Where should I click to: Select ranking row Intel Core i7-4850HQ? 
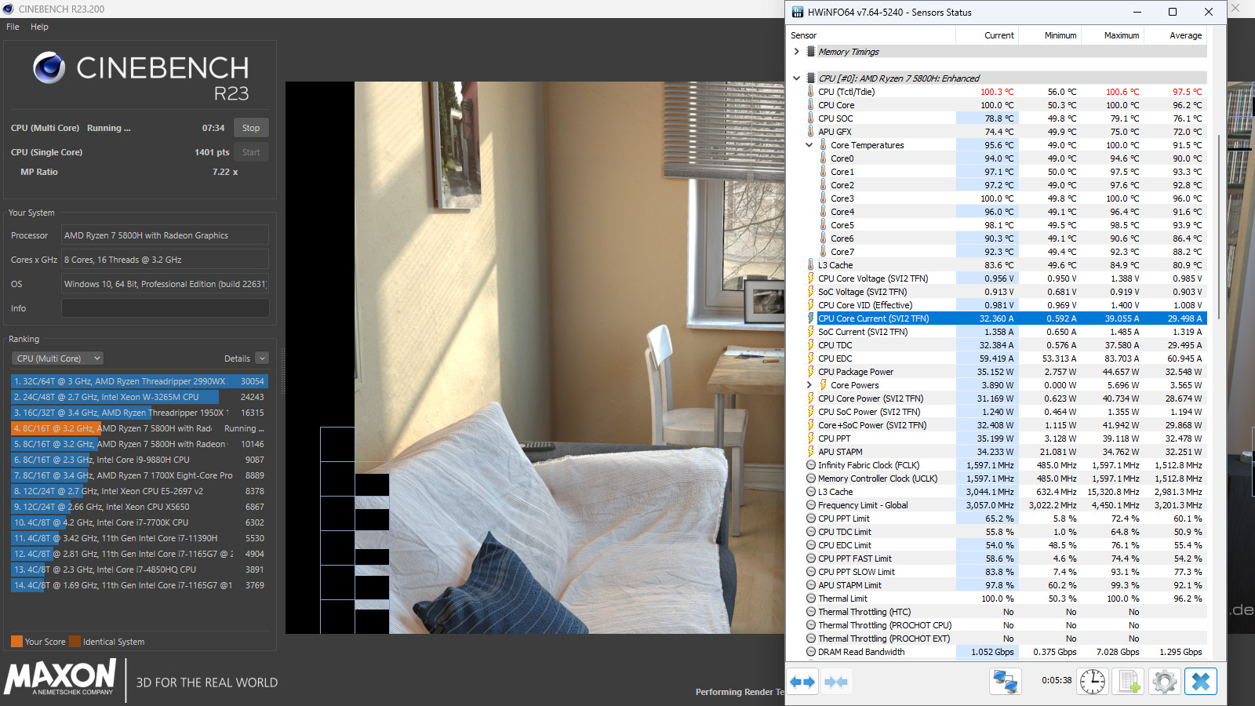(140, 570)
